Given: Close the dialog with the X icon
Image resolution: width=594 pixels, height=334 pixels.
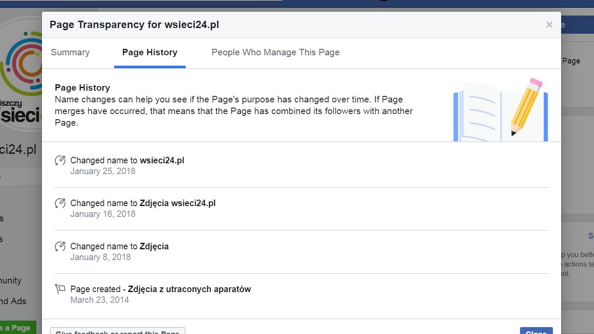Looking at the screenshot, I should point(549,25).
